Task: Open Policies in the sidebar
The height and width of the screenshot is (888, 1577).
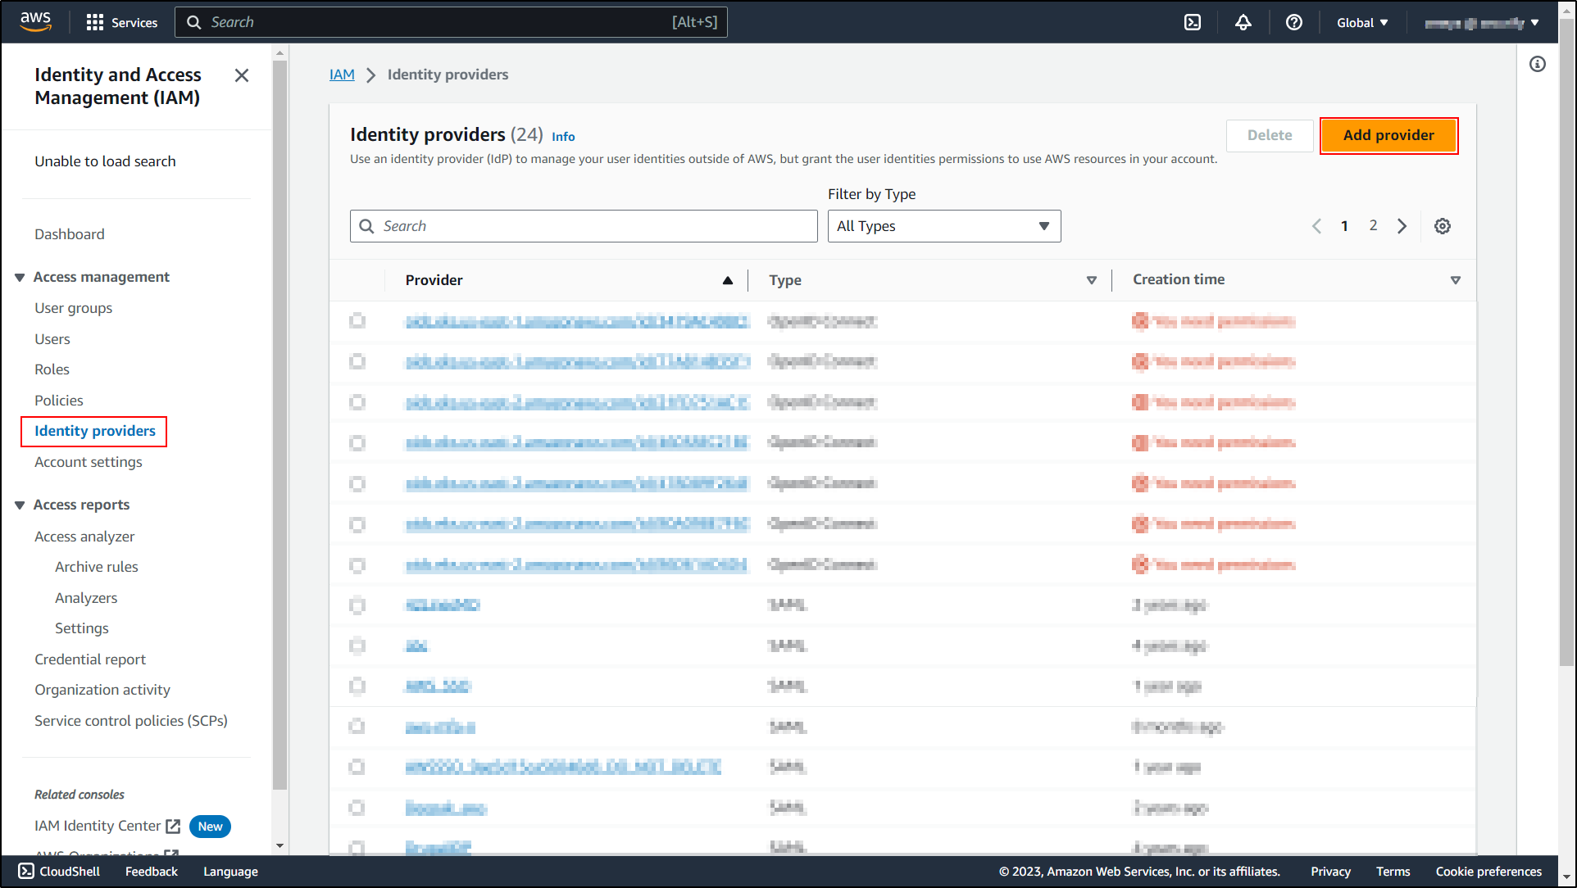Action: click(59, 401)
